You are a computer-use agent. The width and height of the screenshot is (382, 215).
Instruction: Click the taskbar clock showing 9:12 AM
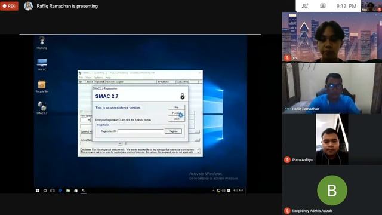[238, 191]
